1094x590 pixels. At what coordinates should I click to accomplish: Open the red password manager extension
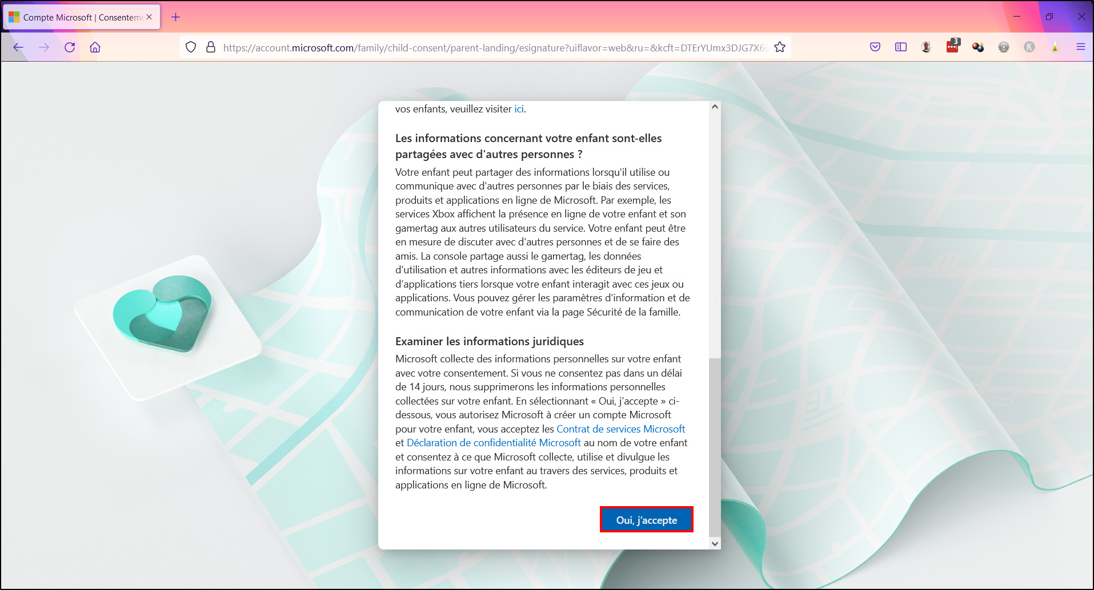[x=953, y=46]
